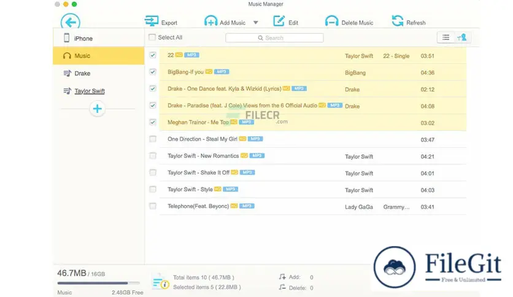Screen dimensions: 513x297
Task: Click the Delete Music label
Action: pyautogui.click(x=357, y=23)
